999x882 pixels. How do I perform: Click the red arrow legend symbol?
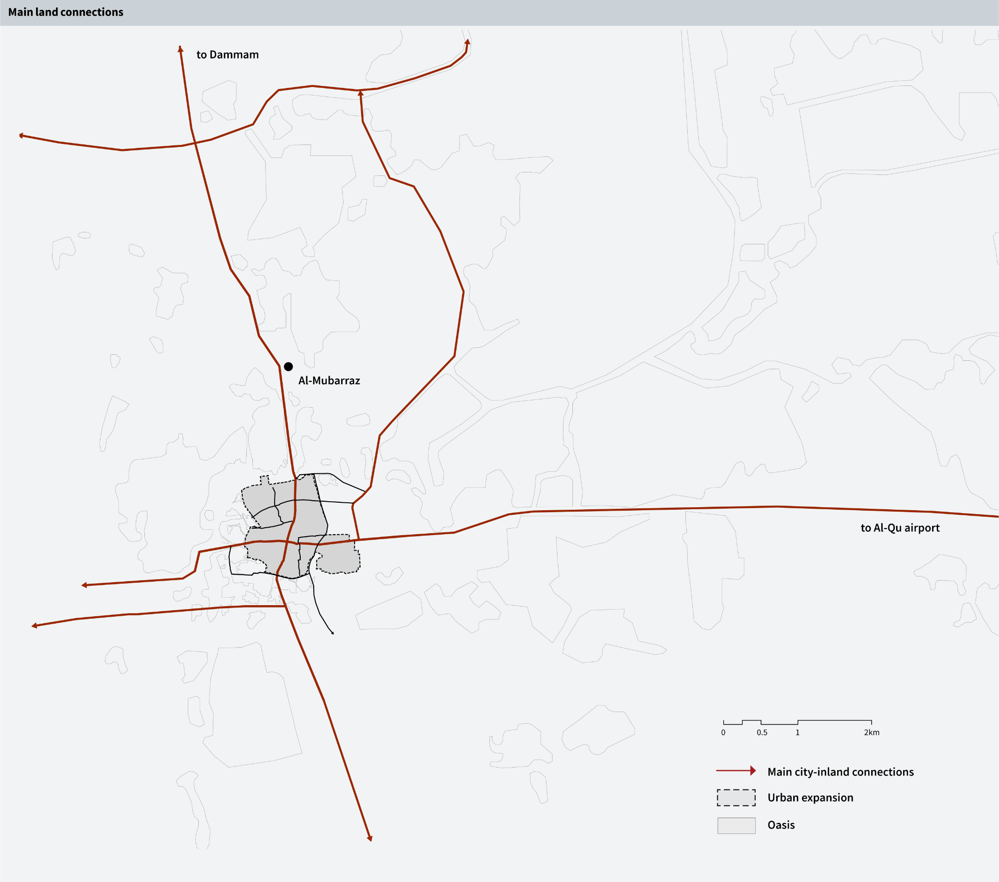(736, 771)
